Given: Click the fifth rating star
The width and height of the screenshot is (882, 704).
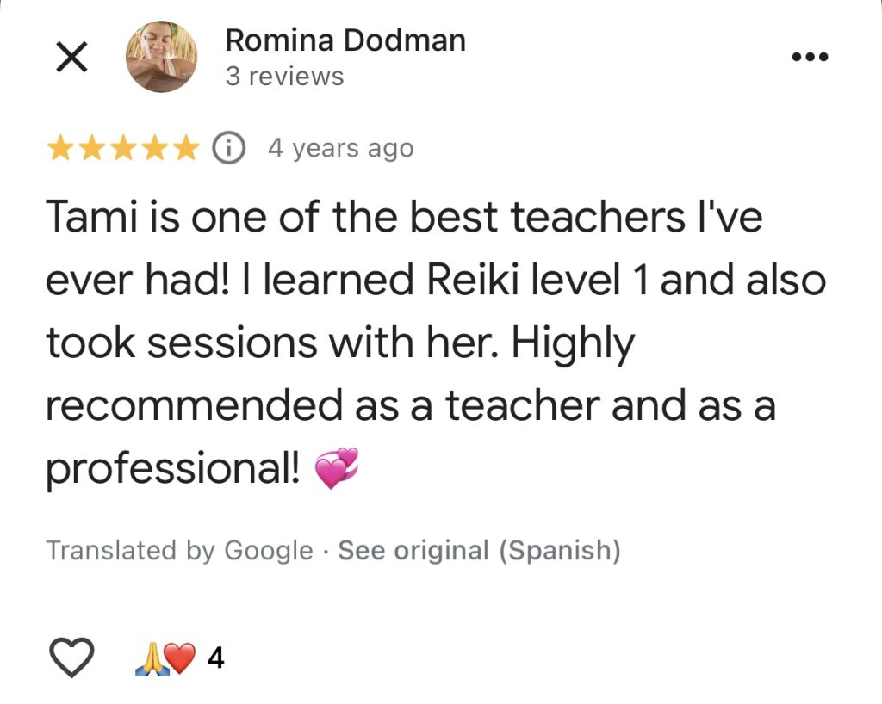Looking at the screenshot, I should point(184,149).
